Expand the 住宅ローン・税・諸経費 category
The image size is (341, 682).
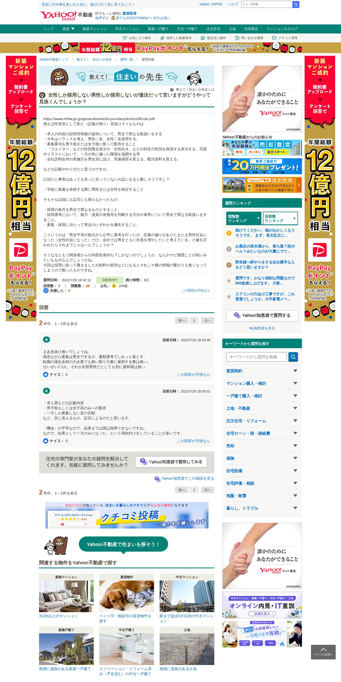[262, 433]
